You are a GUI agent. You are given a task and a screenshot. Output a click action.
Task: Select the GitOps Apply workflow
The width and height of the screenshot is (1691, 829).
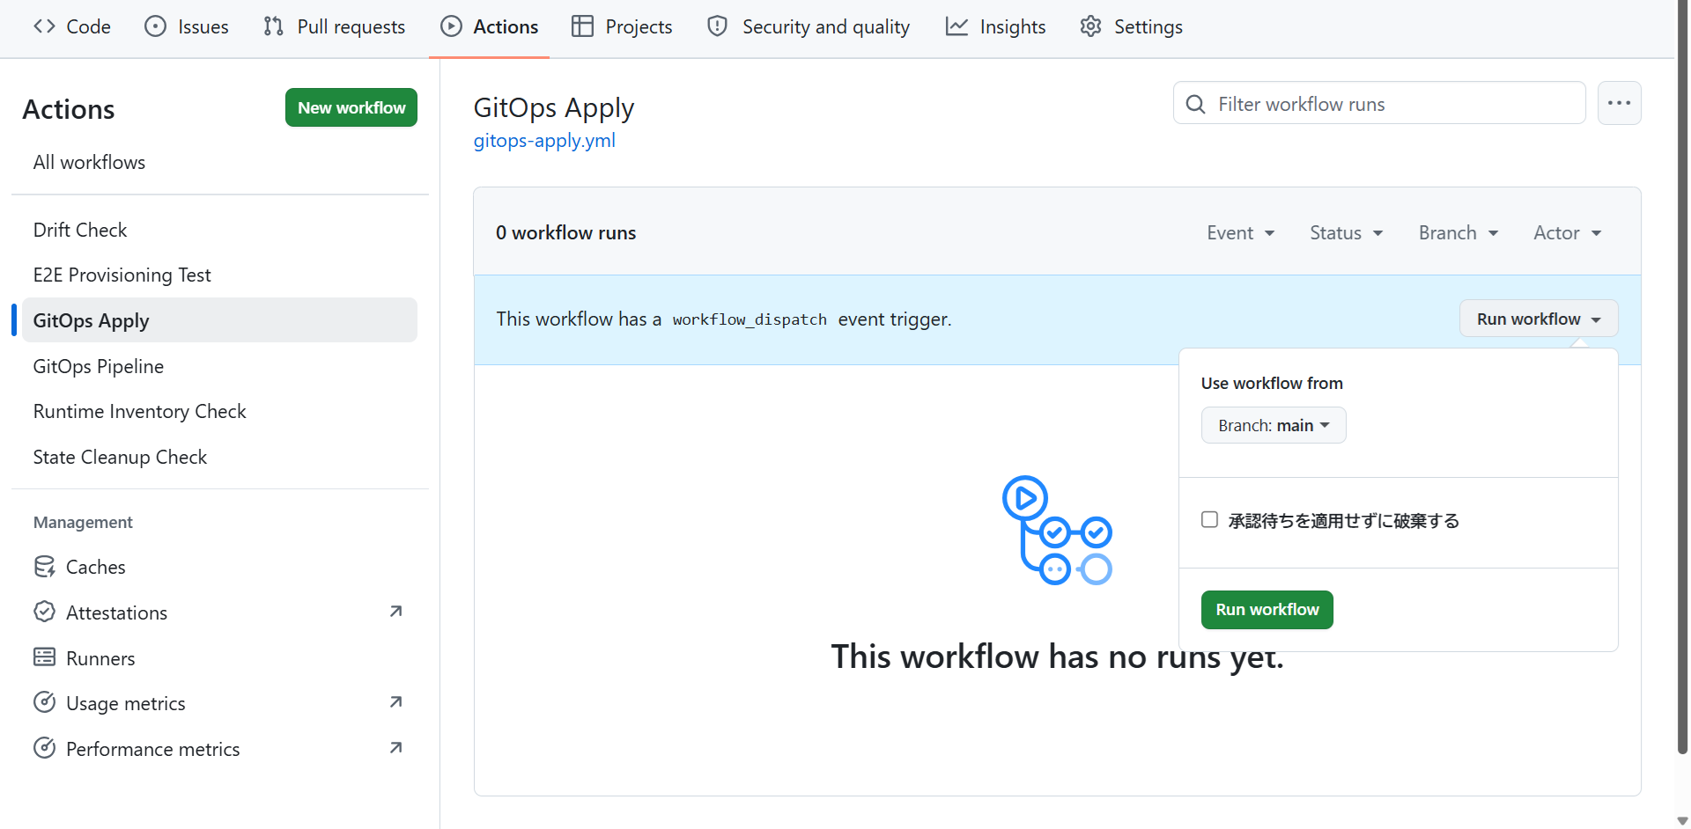coord(220,320)
